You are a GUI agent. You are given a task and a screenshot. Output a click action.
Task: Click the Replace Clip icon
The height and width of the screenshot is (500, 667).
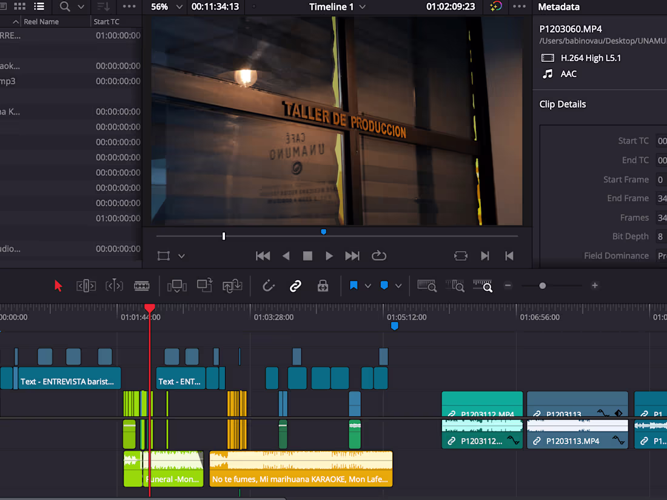click(234, 285)
